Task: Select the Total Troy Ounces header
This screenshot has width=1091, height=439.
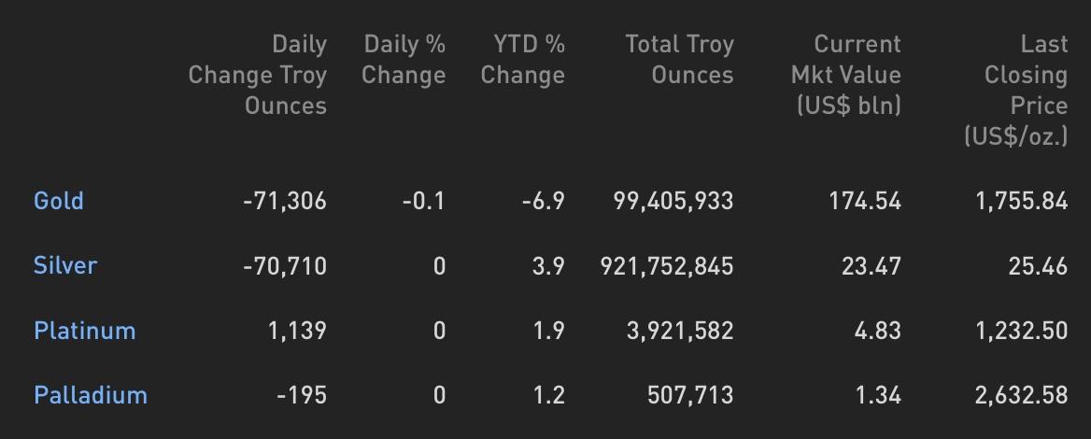Action: tap(679, 60)
